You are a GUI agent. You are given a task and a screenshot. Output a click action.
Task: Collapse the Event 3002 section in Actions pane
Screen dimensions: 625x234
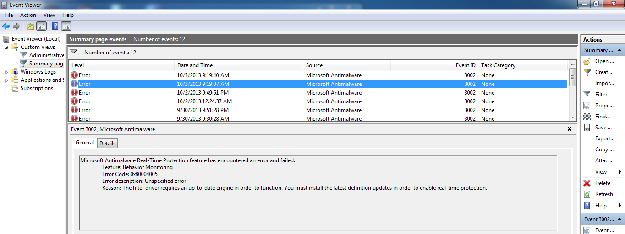point(620,219)
